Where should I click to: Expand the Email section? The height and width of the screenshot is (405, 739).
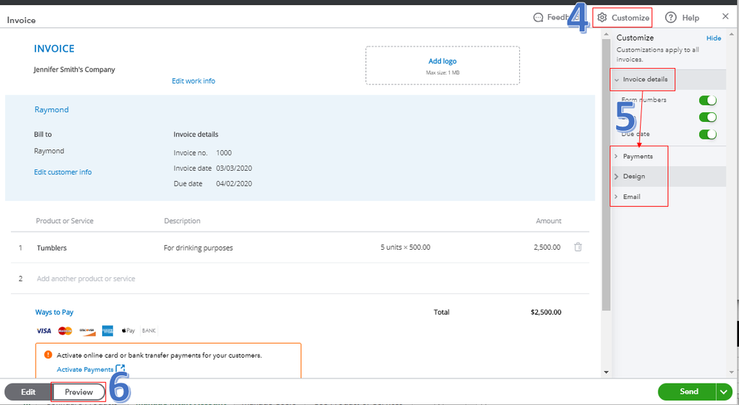click(x=668, y=197)
